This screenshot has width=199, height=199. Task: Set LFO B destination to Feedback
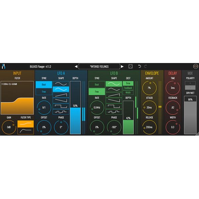coord(128,88)
